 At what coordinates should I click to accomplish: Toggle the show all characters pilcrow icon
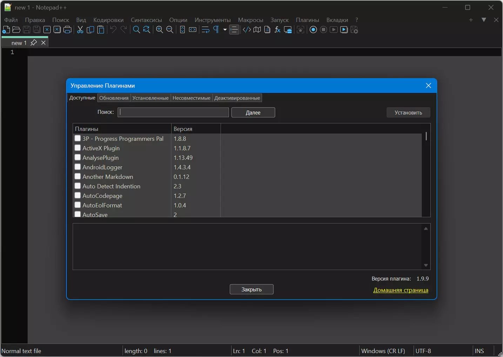point(216,30)
